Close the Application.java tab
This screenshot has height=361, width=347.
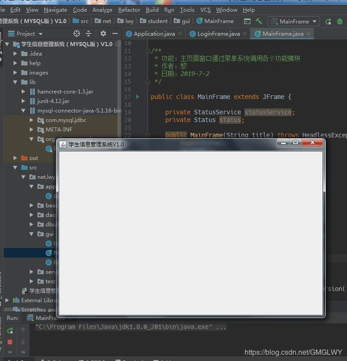(x=180, y=34)
